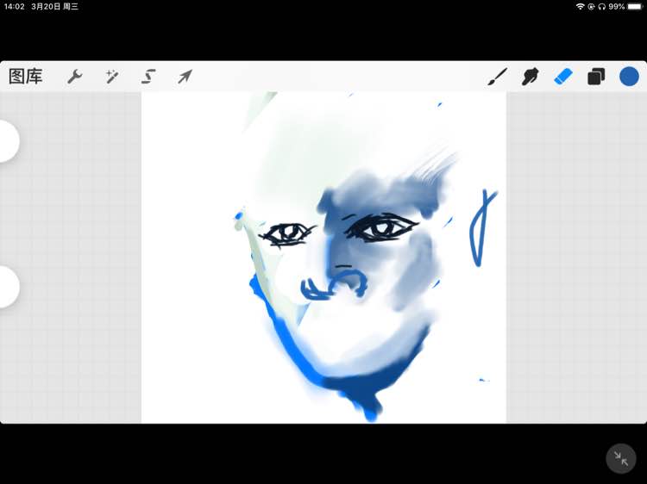This screenshot has height=484, width=647.
Task: Open the Actions wrench menu
Action: coord(75,77)
